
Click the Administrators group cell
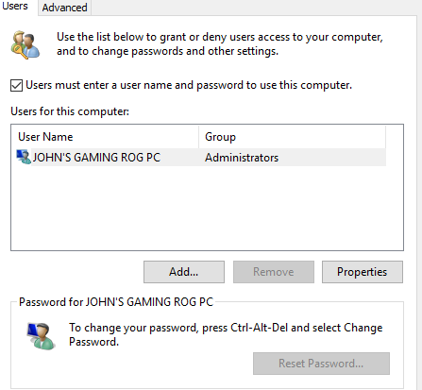pos(242,158)
